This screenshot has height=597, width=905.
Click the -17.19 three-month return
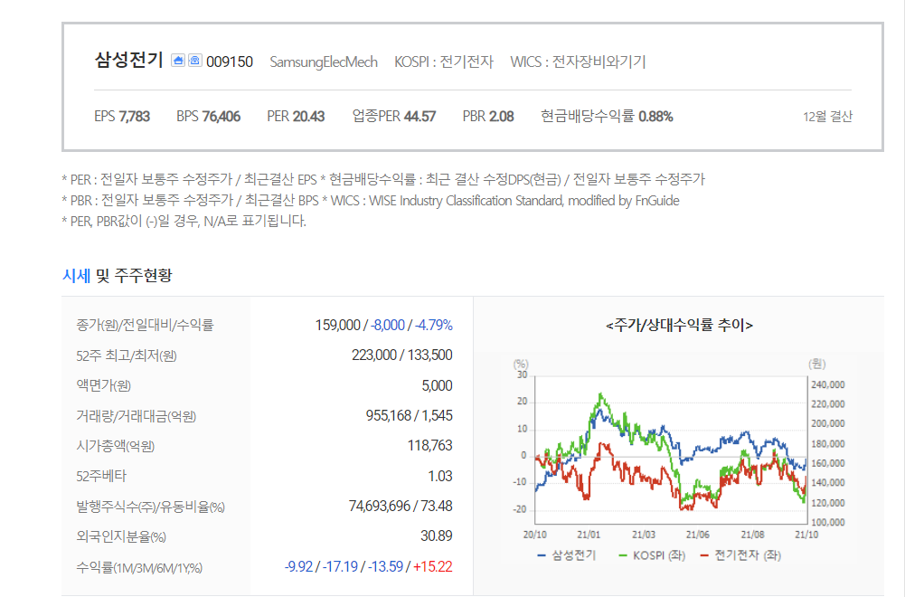click(340, 567)
